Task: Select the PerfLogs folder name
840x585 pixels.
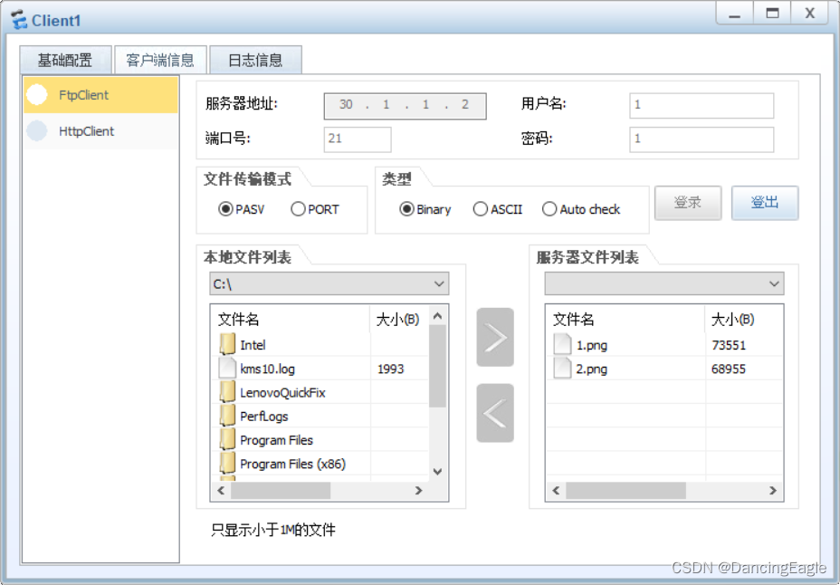Action: [x=263, y=417]
